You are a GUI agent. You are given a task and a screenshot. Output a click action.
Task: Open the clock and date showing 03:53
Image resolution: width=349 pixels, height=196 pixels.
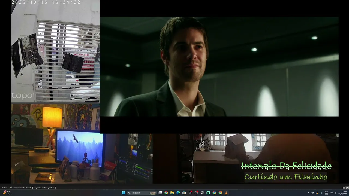(x=343, y=193)
